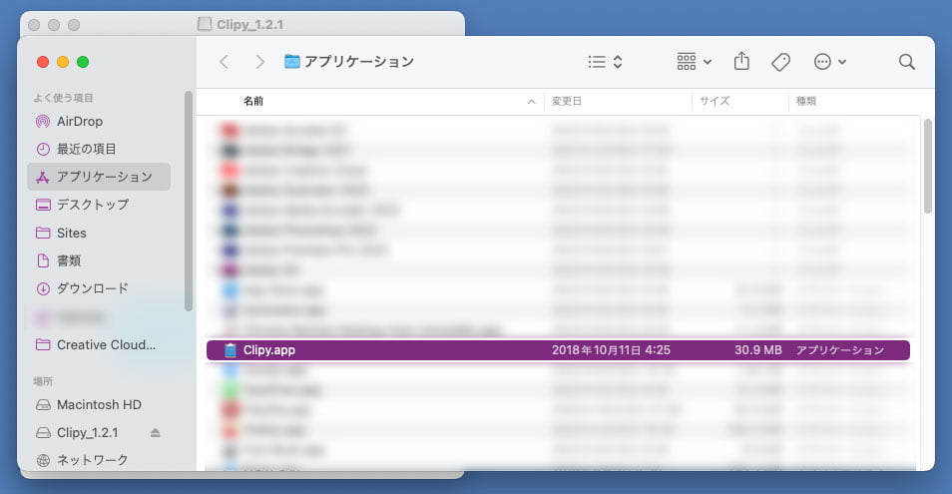Click the Clipy.app file icon
Screen dimensions: 952x494
(x=230, y=350)
